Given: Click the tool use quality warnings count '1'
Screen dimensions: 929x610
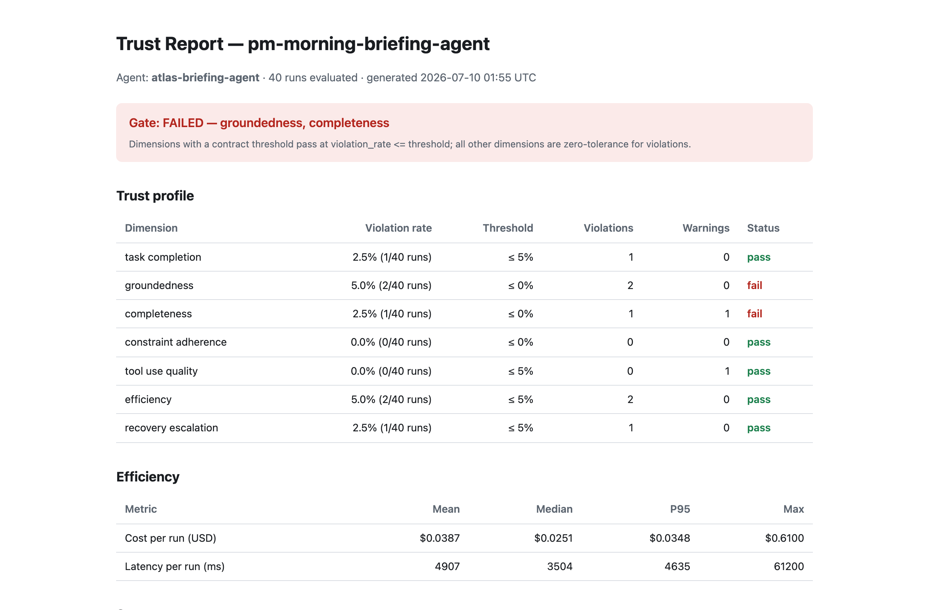Looking at the screenshot, I should click(727, 371).
